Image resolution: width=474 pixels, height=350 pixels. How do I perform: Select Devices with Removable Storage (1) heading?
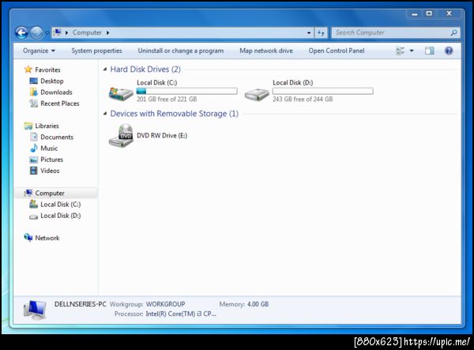tap(175, 114)
